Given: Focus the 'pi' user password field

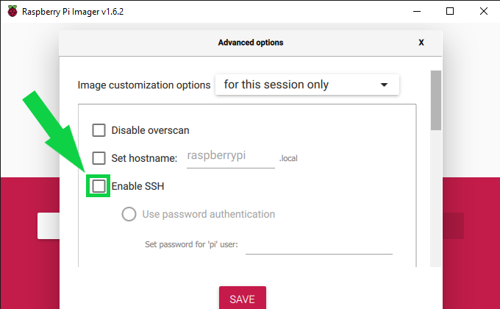Looking at the screenshot, I should click(x=318, y=245).
